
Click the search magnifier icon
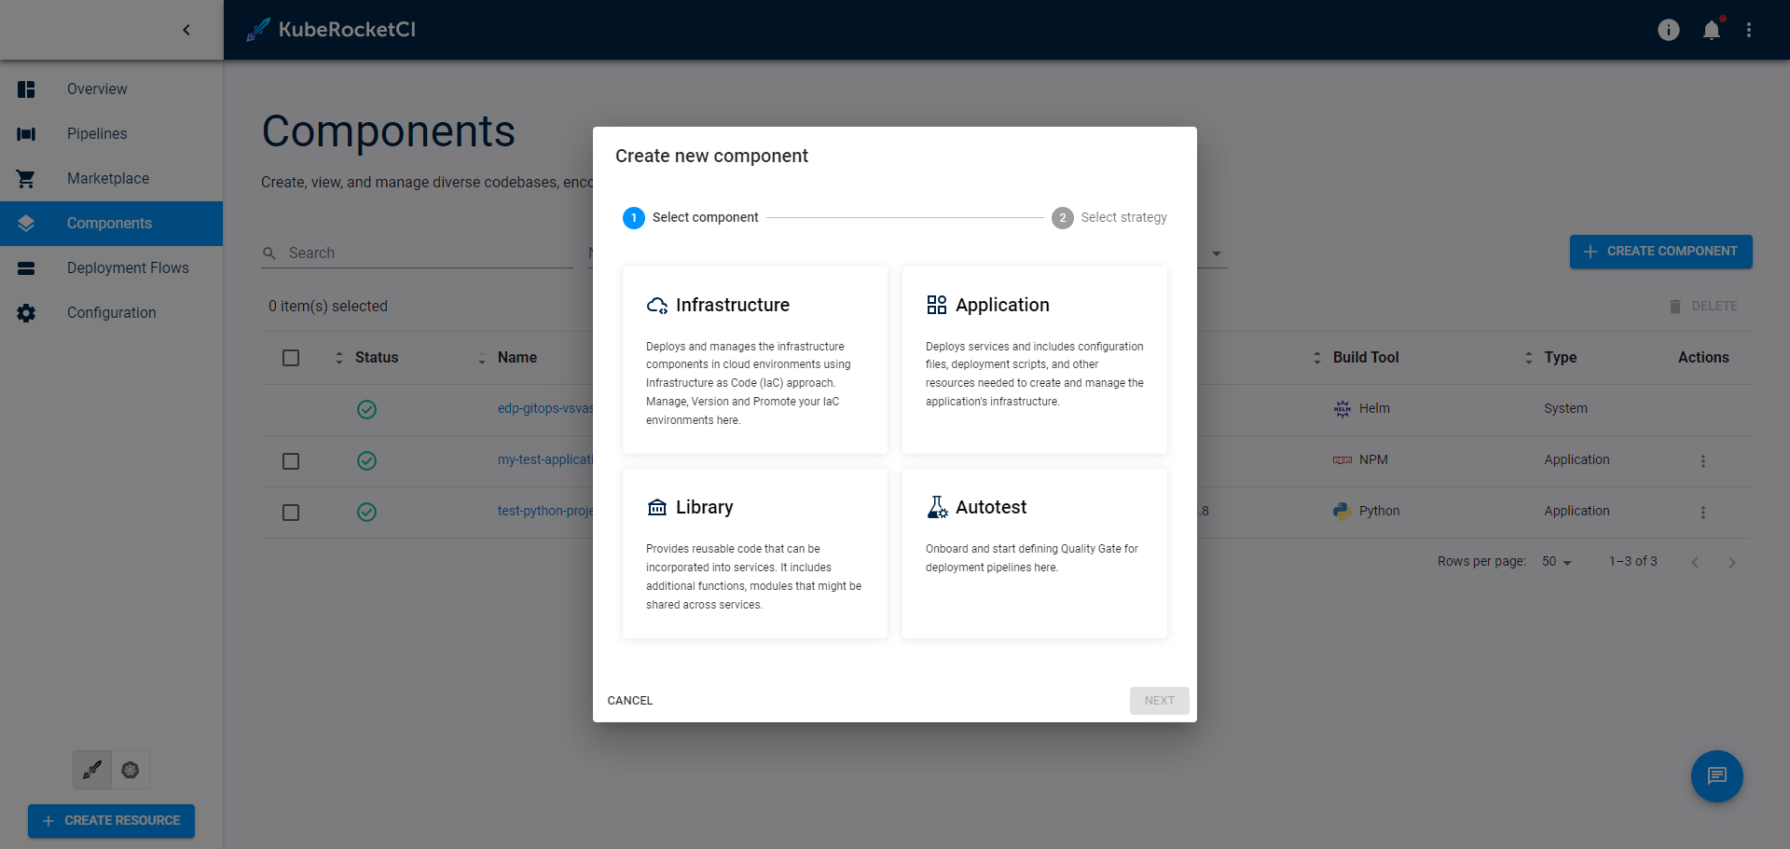click(269, 253)
